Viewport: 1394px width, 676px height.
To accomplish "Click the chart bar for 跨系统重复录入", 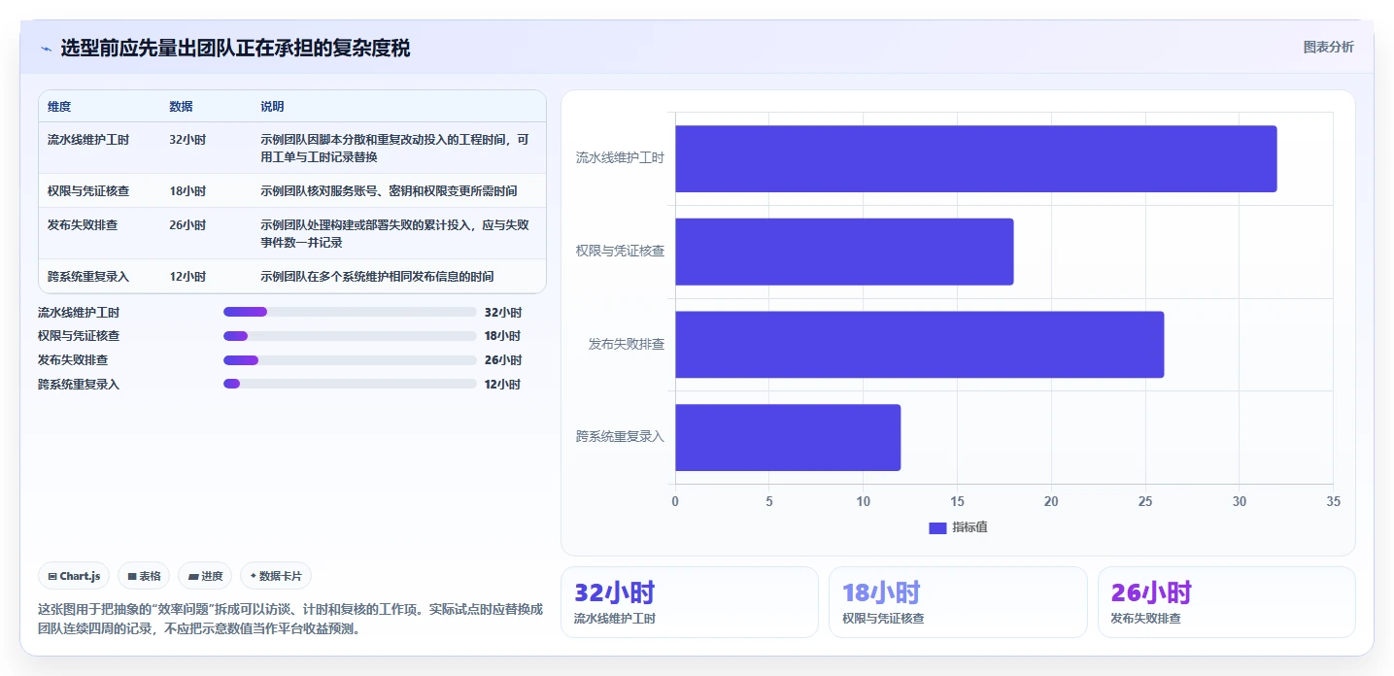I will [x=788, y=437].
